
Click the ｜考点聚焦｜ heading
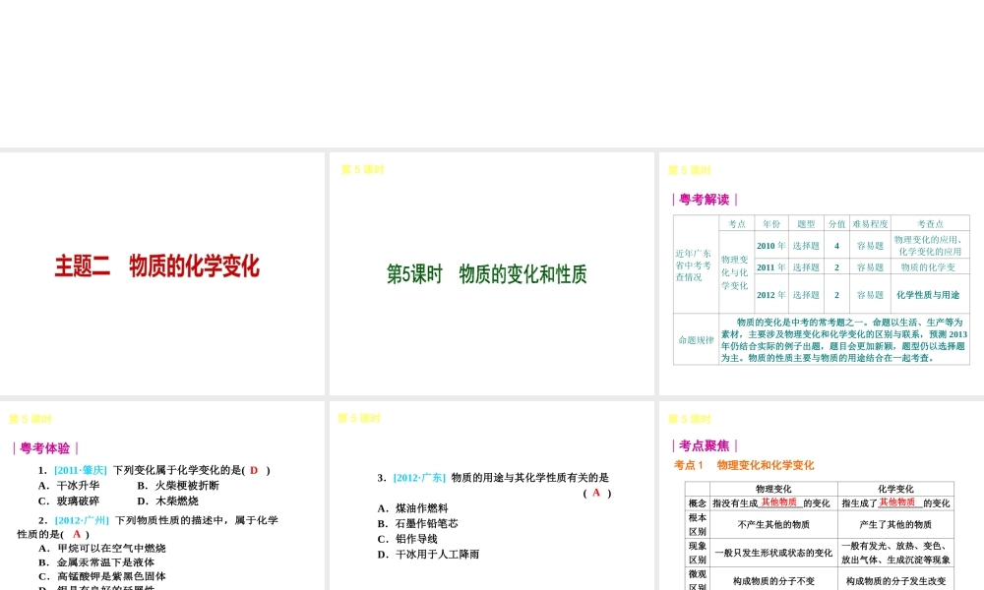point(705,445)
